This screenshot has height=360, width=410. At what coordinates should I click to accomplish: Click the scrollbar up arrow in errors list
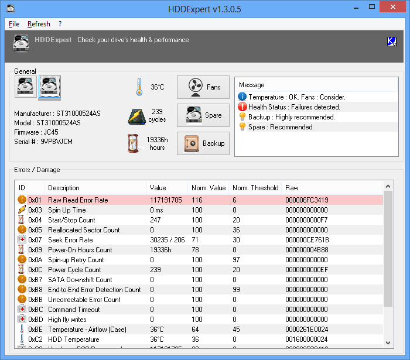(388, 186)
